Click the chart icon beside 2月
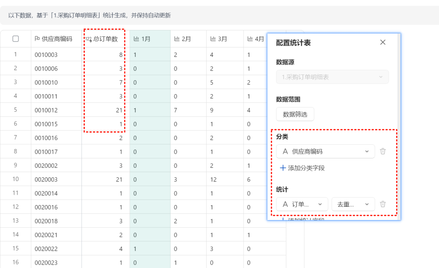The width and height of the screenshot is (439, 268). 177,39
